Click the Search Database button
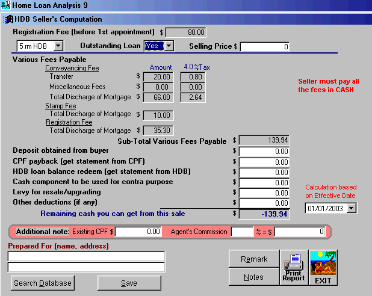This screenshot has height=296, width=372. pyautogui.click(x=43, y=283)
